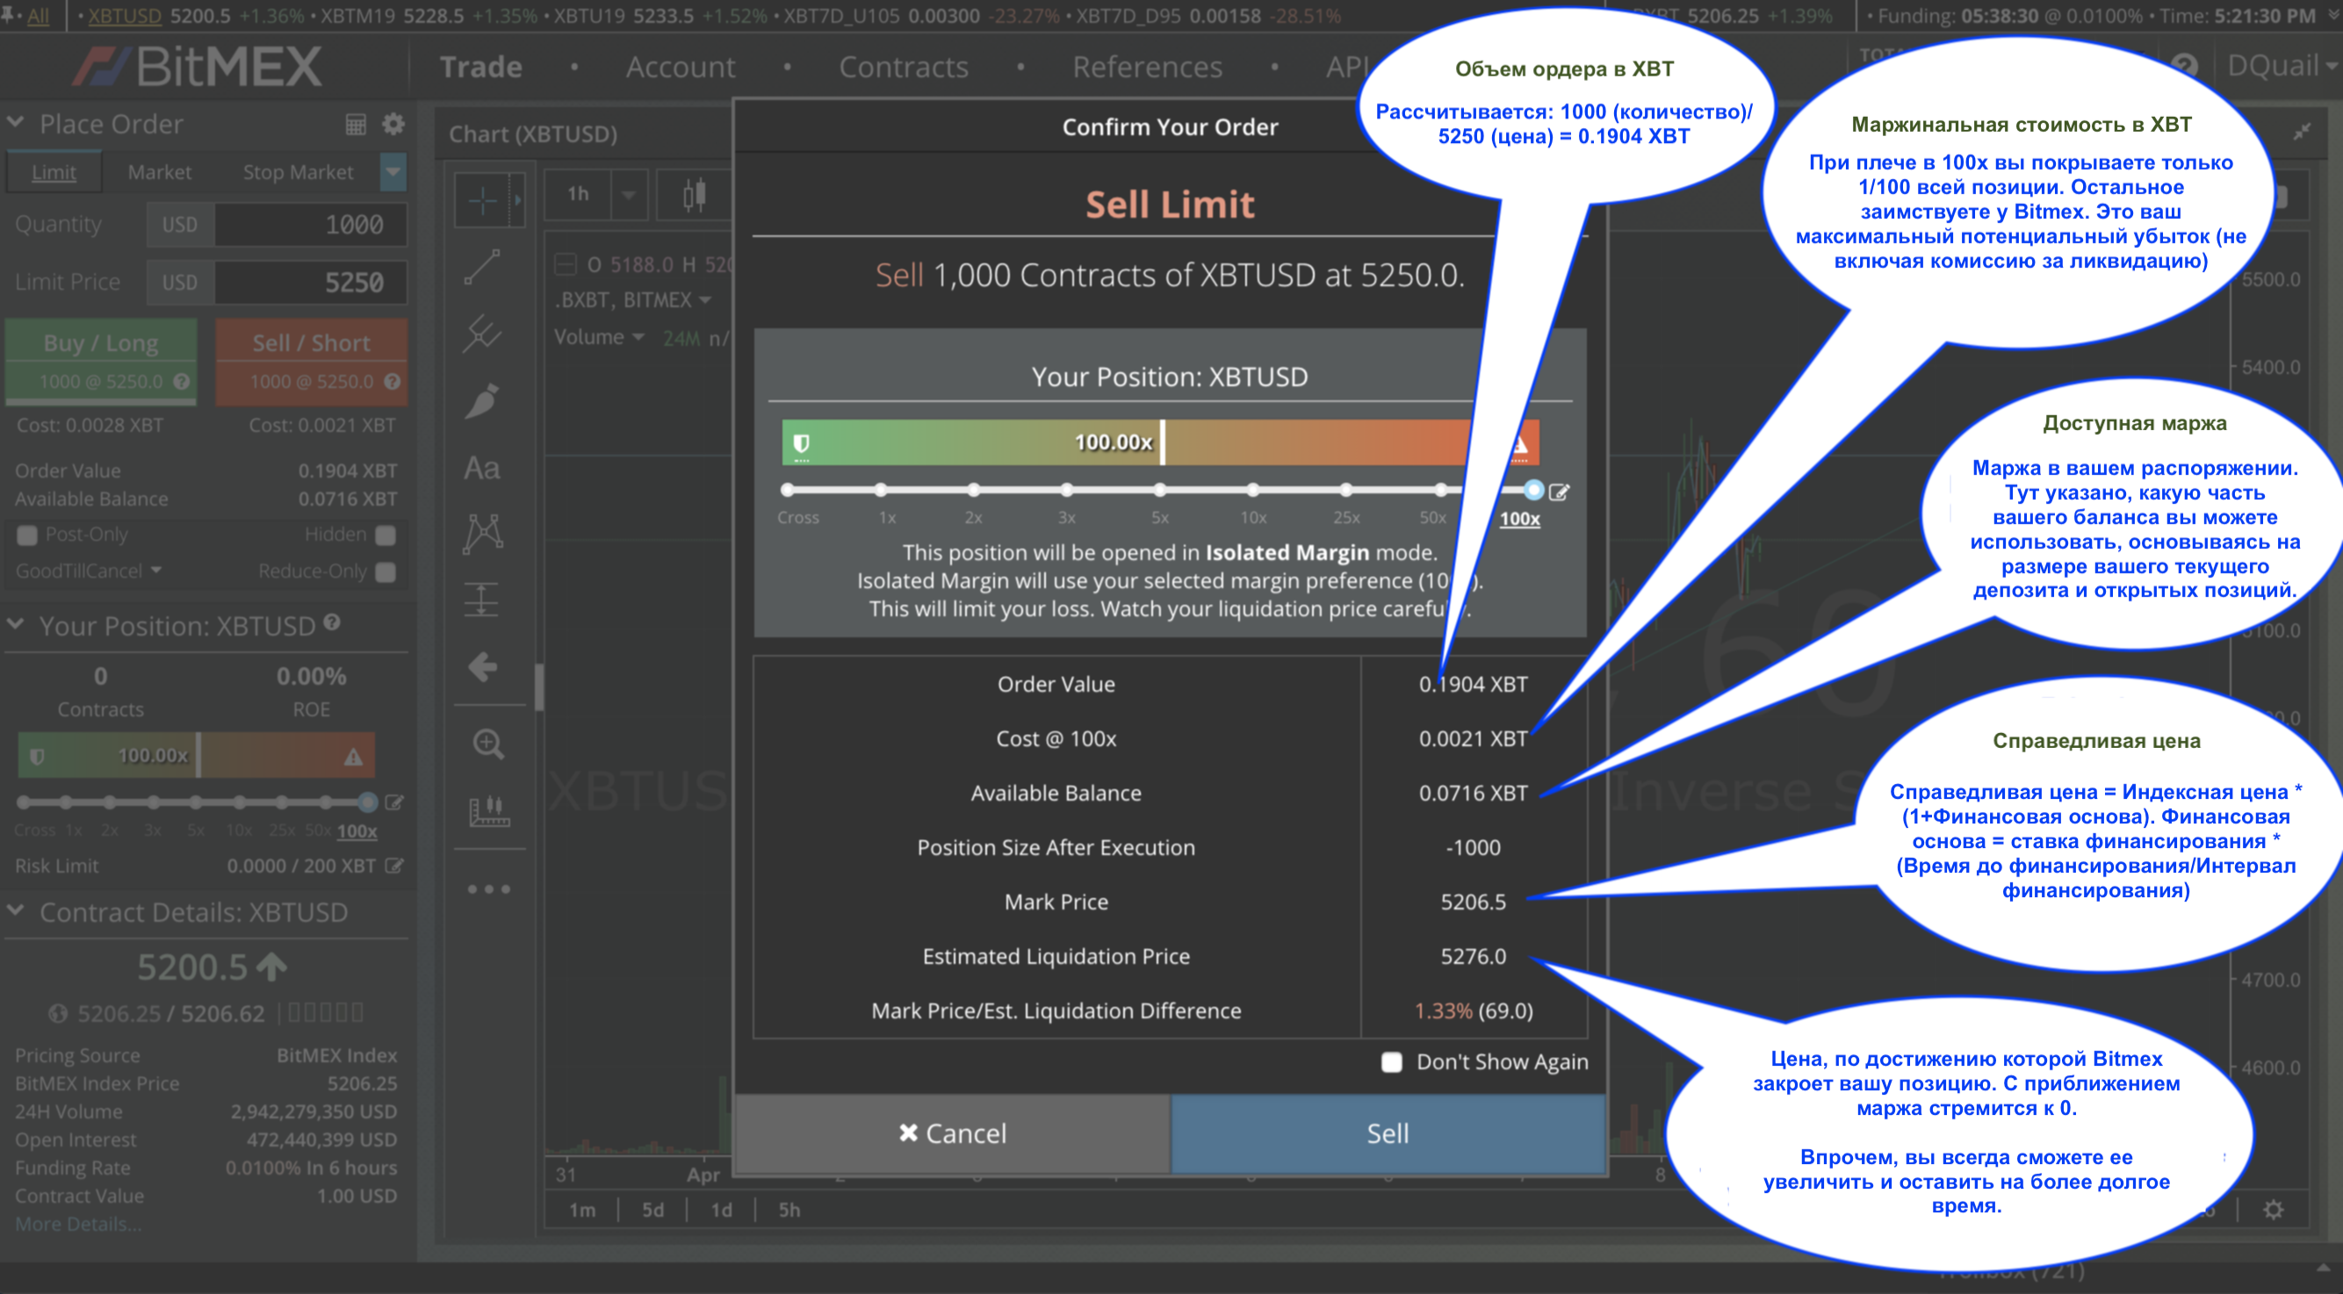Open Place Order settings gear

[x=393, y=124]
